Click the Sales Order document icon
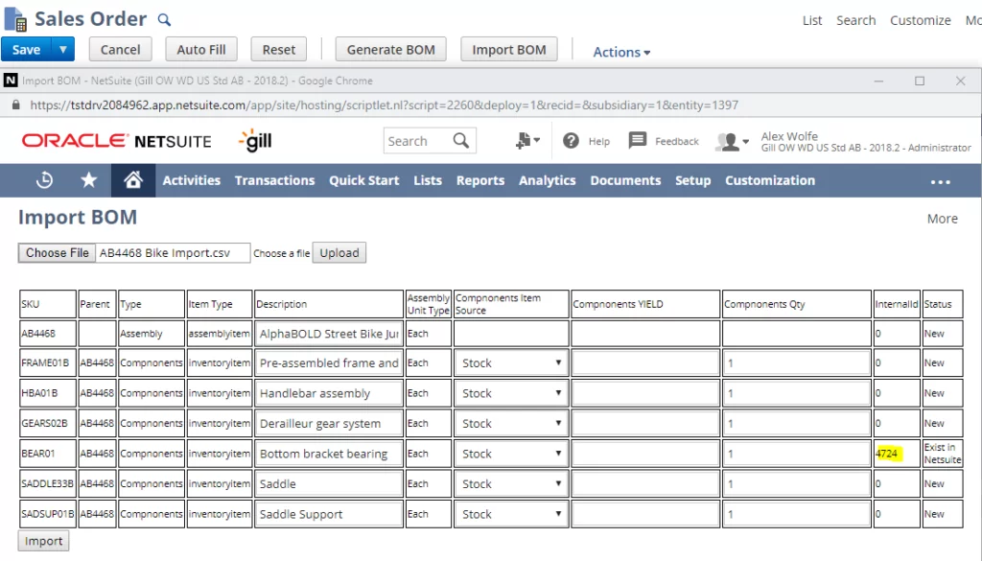This screenshot has height=561, width=982. point(15,19)
